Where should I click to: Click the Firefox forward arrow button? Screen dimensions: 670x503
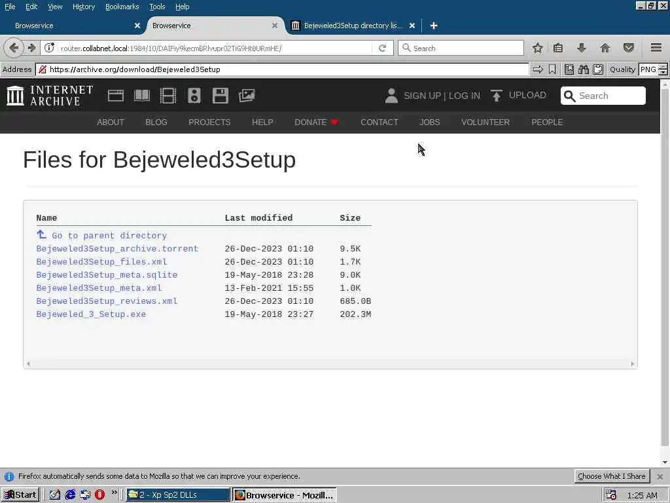coord(31,48)
